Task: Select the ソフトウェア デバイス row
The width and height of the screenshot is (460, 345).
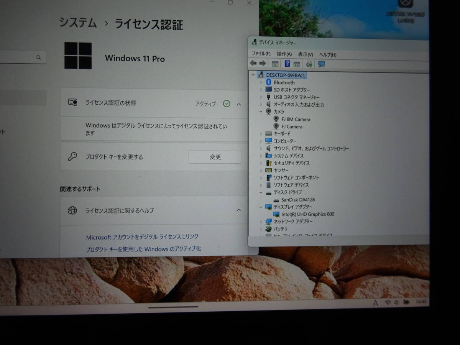Action: 291,185
